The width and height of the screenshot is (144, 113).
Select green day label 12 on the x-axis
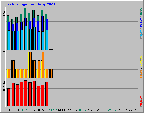55,110
